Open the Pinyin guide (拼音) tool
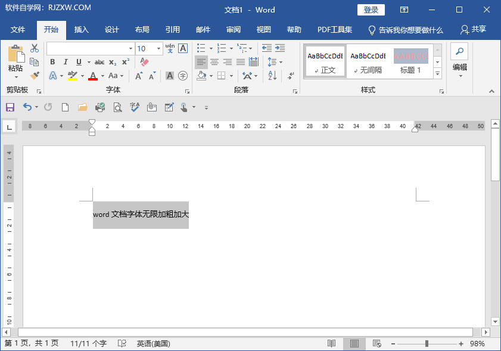This screenshot has height=351, width=501. click(x=169, y=49)
